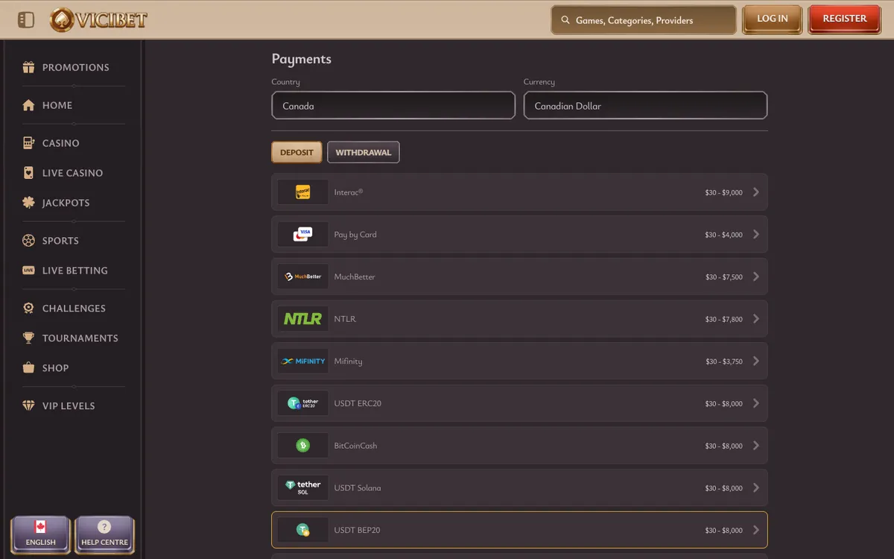The image size is (894, 559).
Task: Click the Log In button
Action: [773, 19]
